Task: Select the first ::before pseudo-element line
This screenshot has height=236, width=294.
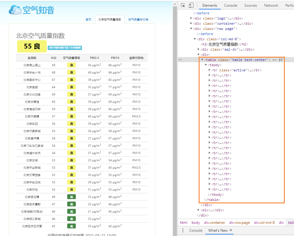Action: coord(201,13)
